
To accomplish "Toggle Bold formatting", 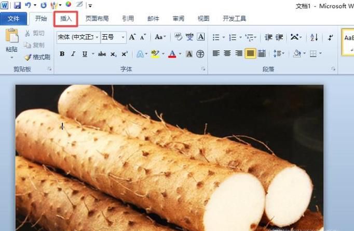I will click(x=62, y=54).
